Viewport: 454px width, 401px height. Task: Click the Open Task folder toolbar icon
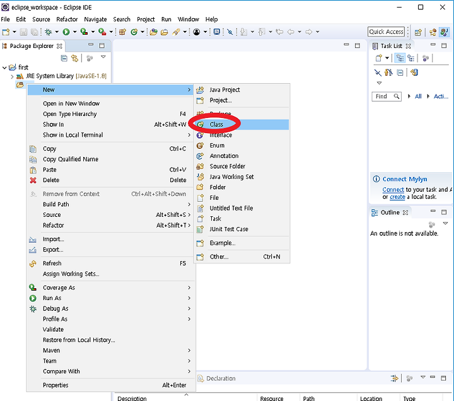click(x=165, y=32)
